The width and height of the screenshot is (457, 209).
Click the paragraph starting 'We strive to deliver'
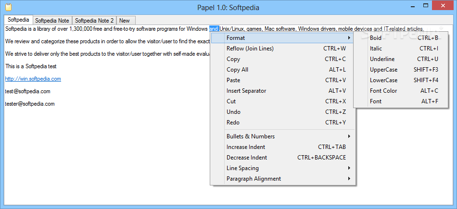(x=107, y=54)
